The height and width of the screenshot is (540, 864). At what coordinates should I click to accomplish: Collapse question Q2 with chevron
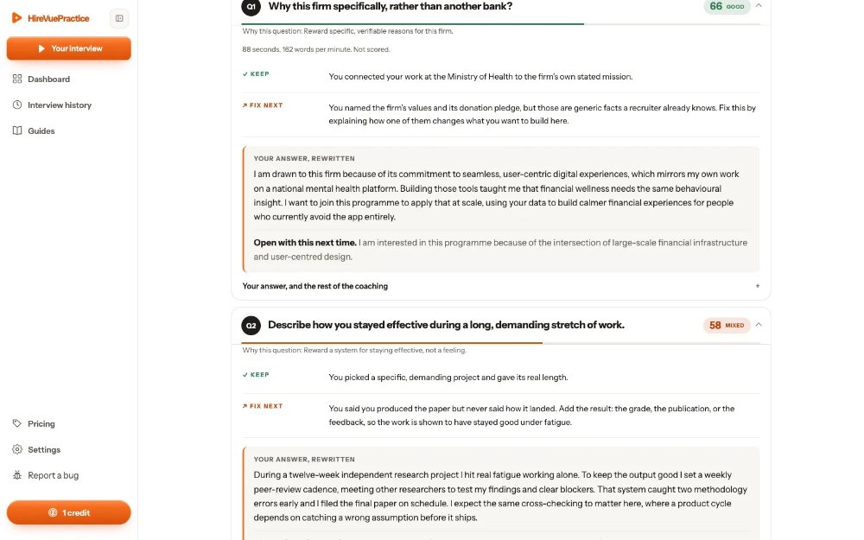[759, 325]
